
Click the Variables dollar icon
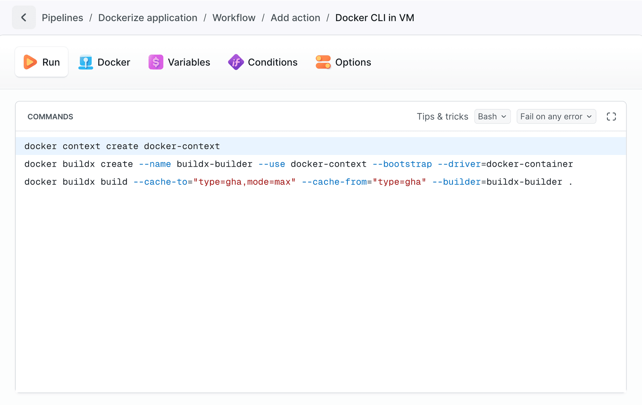pos(155,62)
